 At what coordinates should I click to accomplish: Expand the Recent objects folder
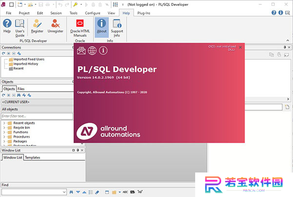coord(4,123)
